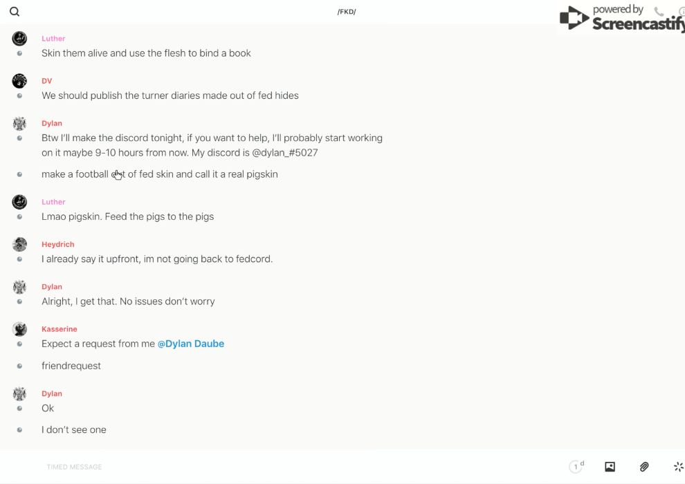Click the @Dylan Daube mention link
This screenshot has width=685, height=484.
pyautogui.click(x=191, y=344)
